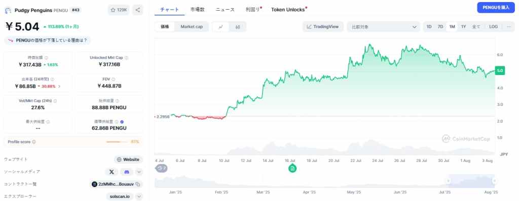The image size is (519, 201).
Task: Open the 比較対象 compare dropdown
Action: point(383,27)
